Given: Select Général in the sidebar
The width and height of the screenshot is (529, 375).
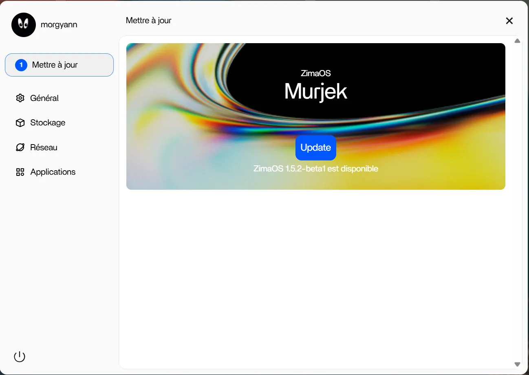Looking at the screenshot, I should click(x=45, y=98).
